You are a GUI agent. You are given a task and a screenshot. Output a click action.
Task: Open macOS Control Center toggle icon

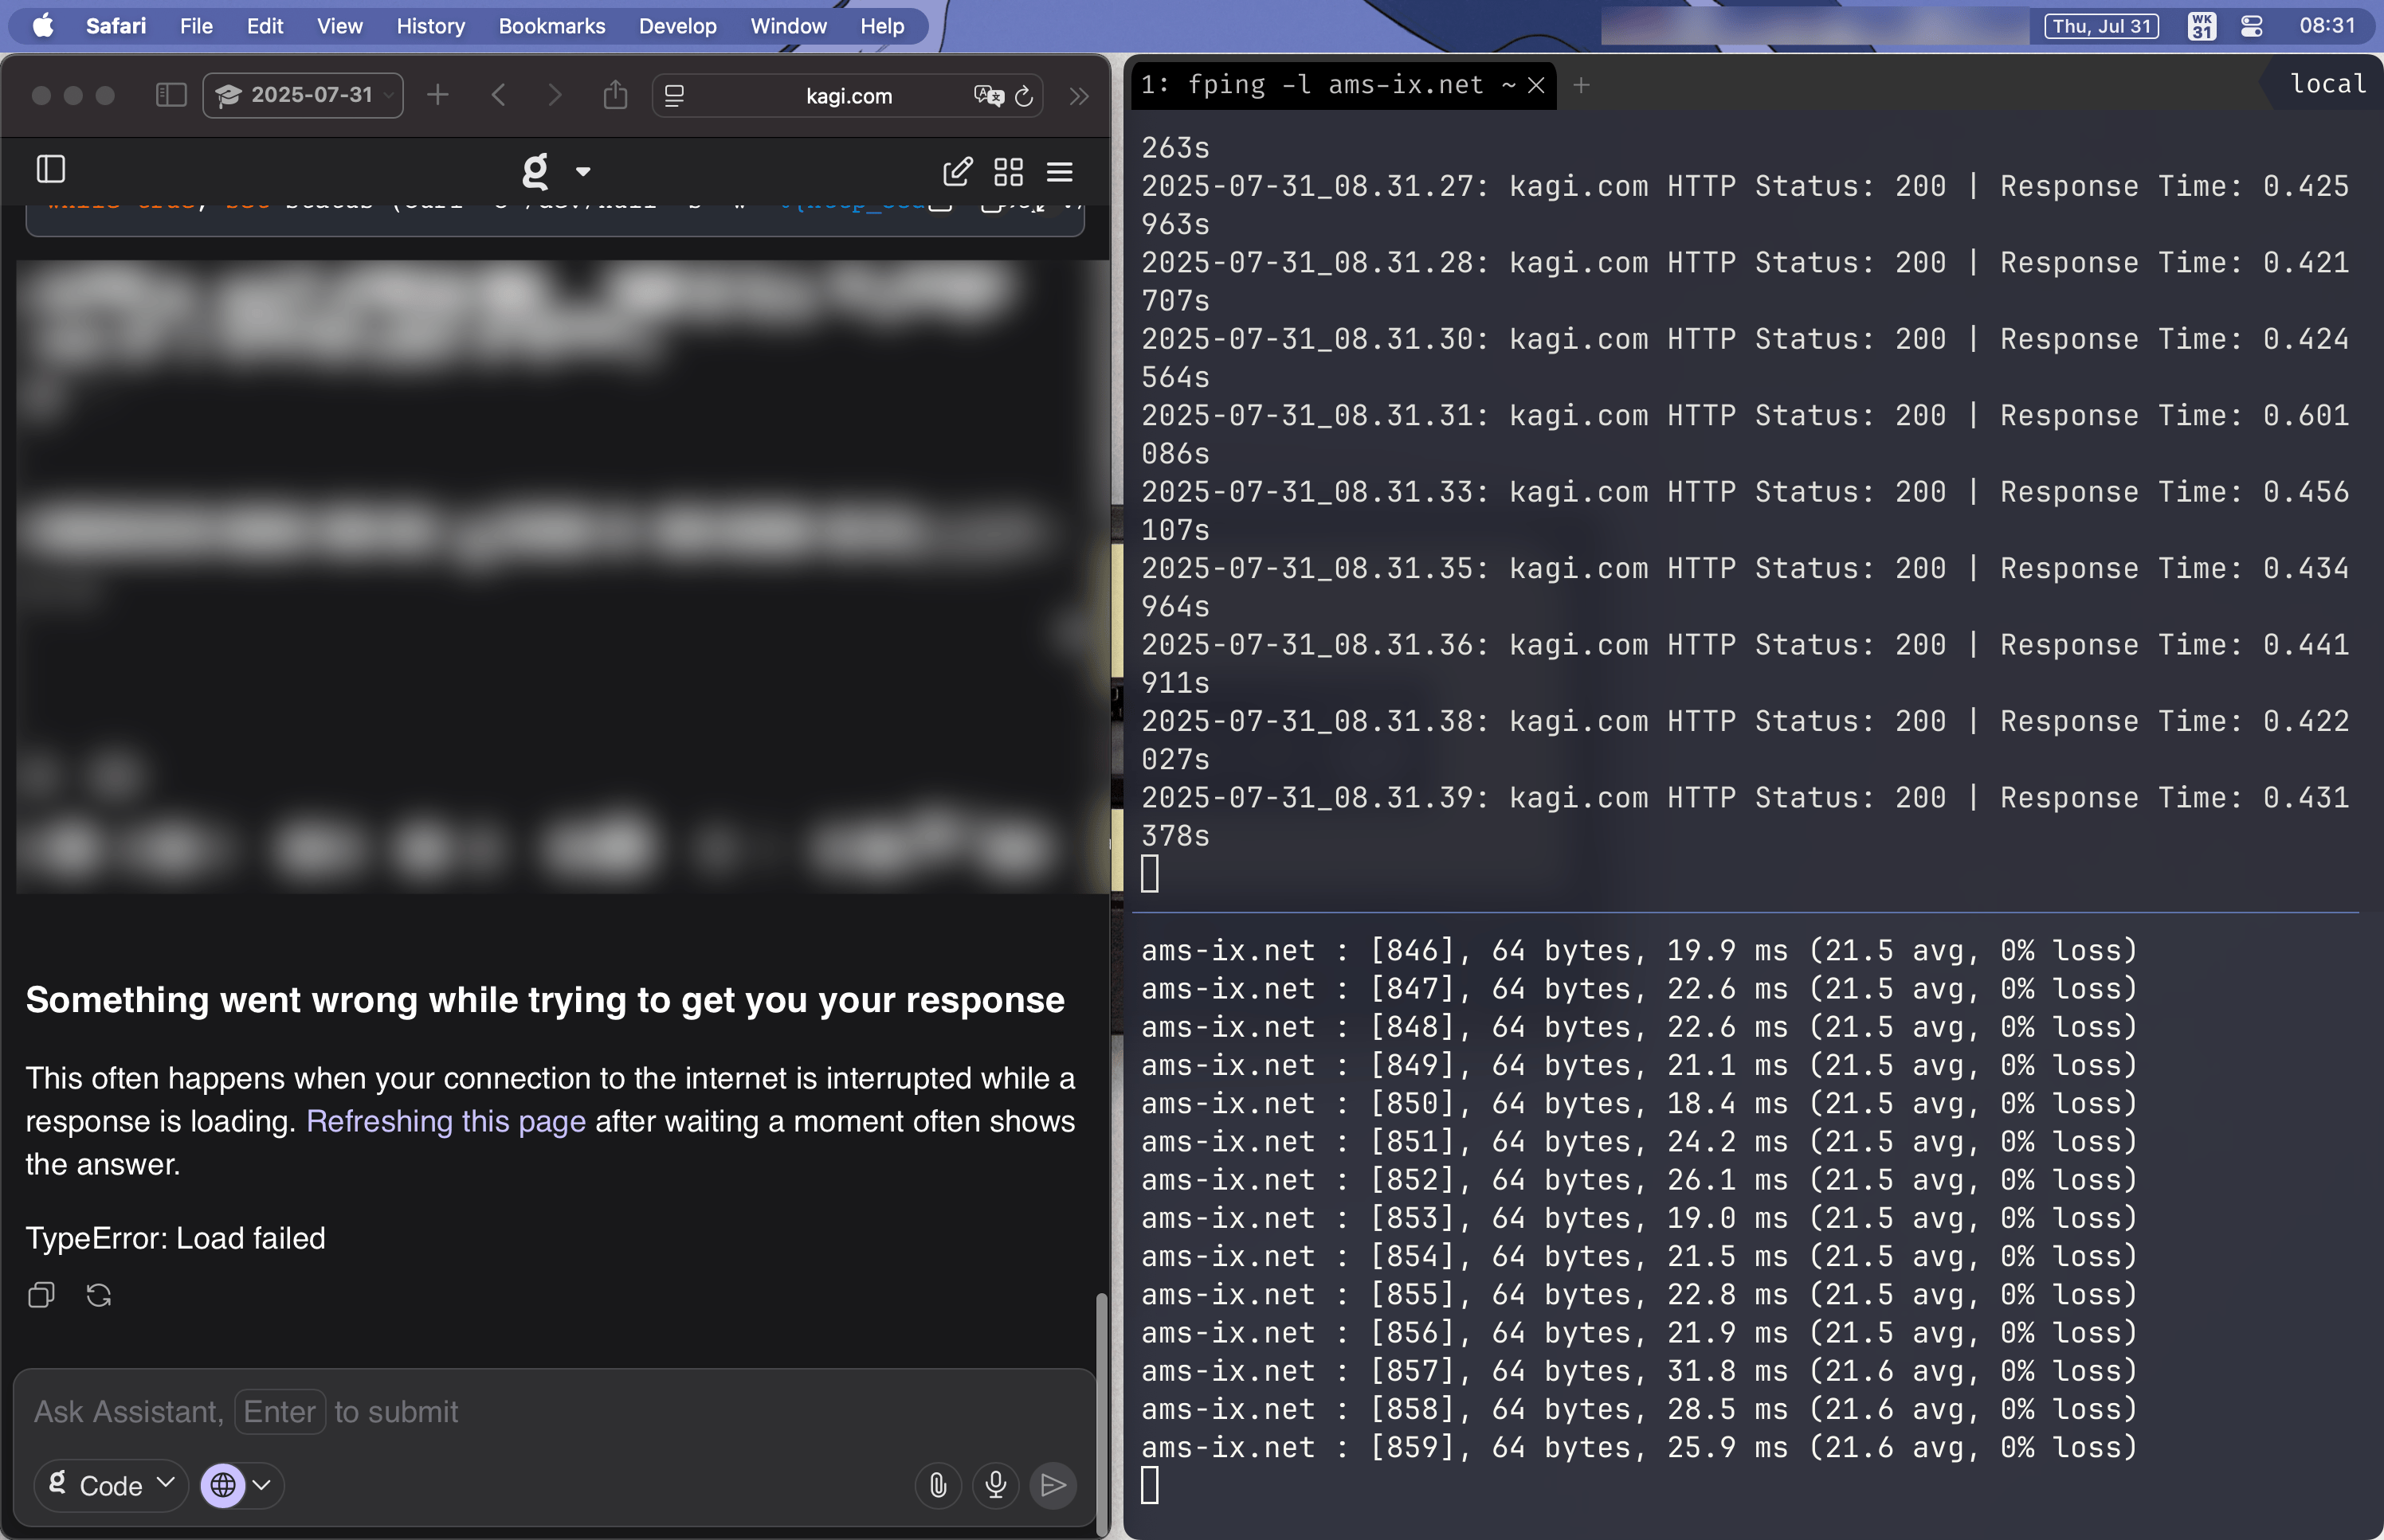(x=2252, y=26)
